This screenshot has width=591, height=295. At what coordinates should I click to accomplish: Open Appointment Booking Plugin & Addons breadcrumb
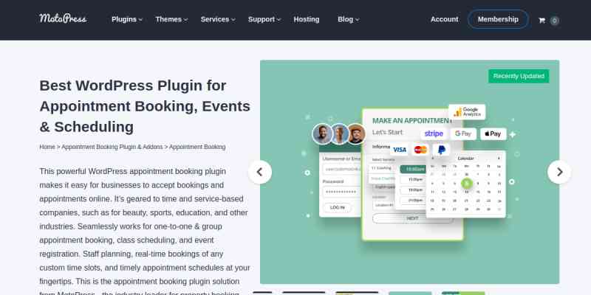point(112,147)
